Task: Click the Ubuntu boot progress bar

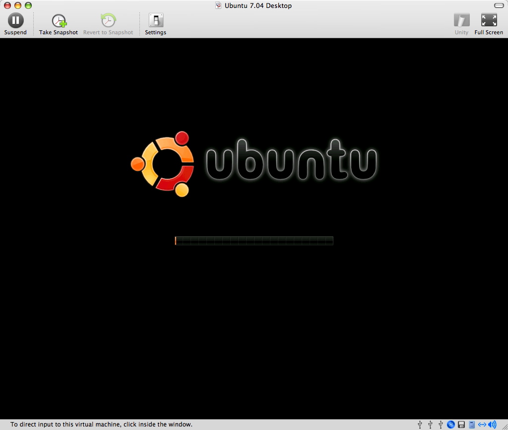Action: (254, 241)
